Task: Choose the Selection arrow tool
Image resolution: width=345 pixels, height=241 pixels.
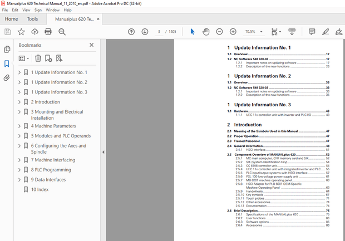Action: tap(193, 32)
